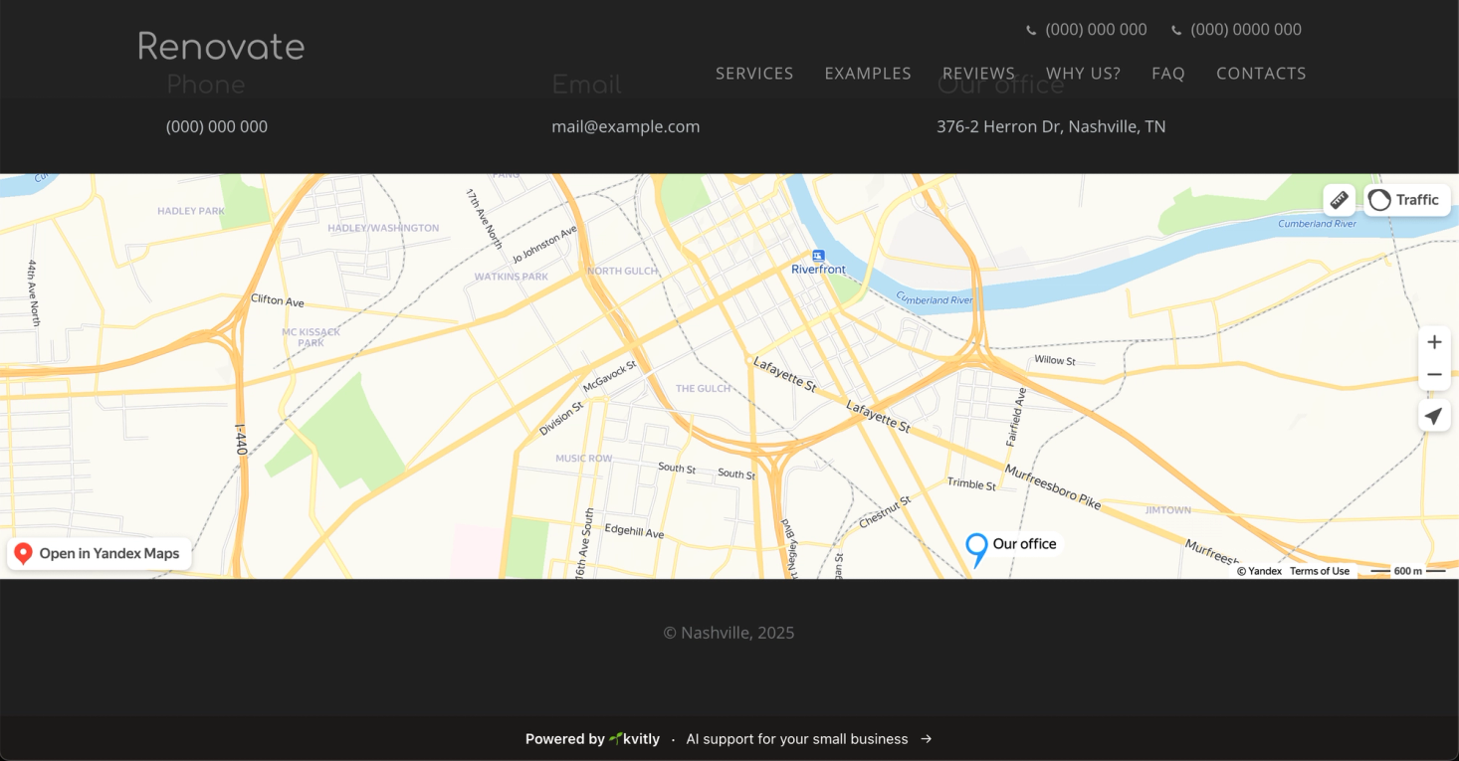Image resolution: width=1459 pixels, height=761 pixels.
Task: Call the (000) 000 000 header number
Action: 1096,30
